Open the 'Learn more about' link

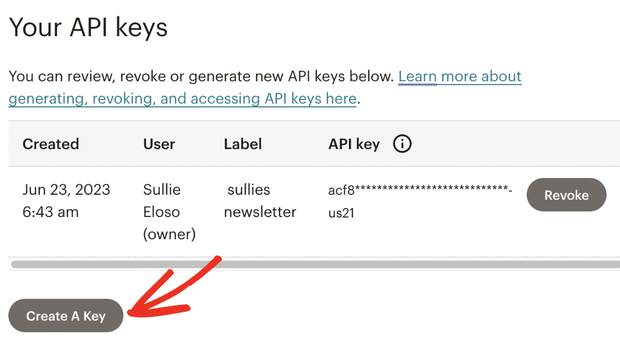pos(459,76)
